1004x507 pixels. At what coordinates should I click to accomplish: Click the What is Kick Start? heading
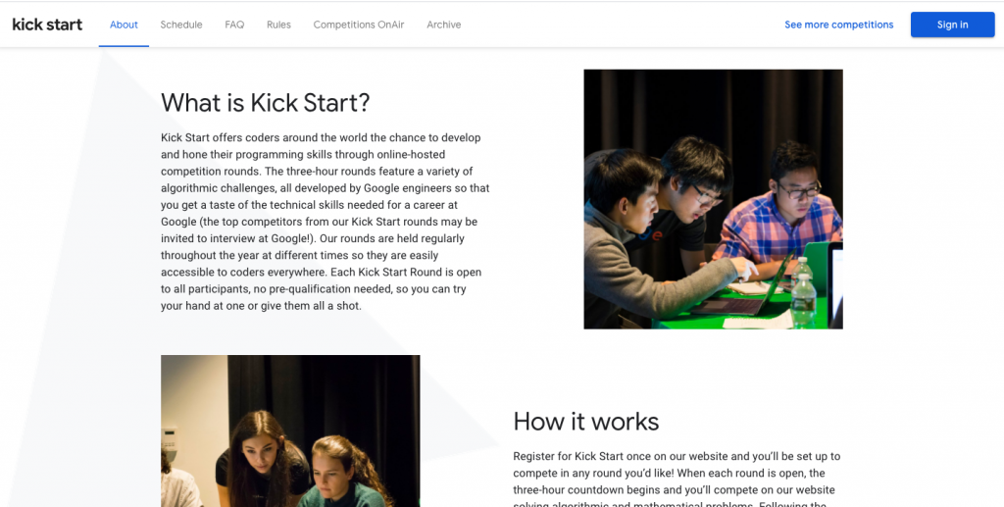click(x=265, y=102)
